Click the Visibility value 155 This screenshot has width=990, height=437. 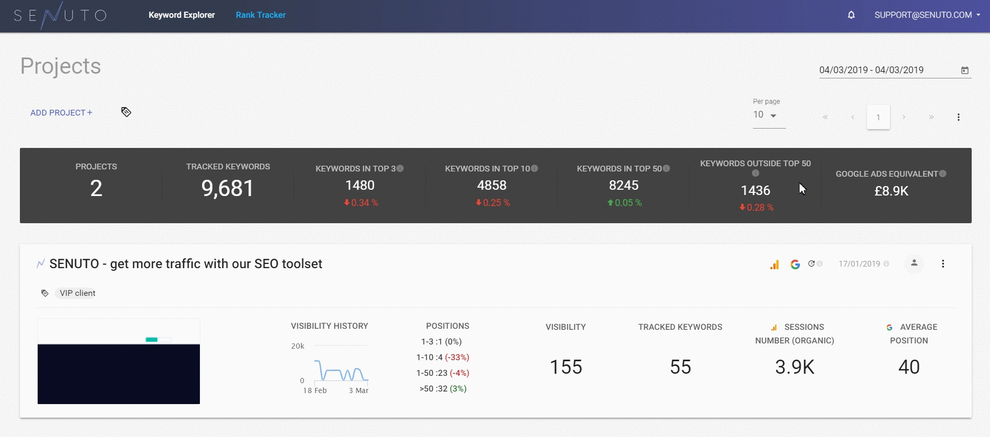[566, 367]
